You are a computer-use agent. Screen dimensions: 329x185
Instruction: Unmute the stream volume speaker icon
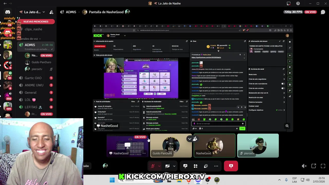pos(304,166)
